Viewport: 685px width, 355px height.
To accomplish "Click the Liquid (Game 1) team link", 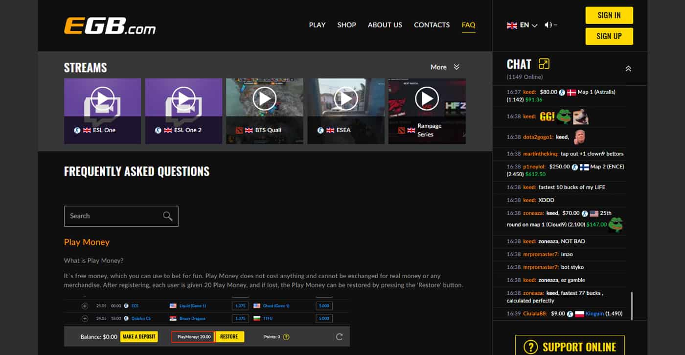I will [x=193, y=306].
